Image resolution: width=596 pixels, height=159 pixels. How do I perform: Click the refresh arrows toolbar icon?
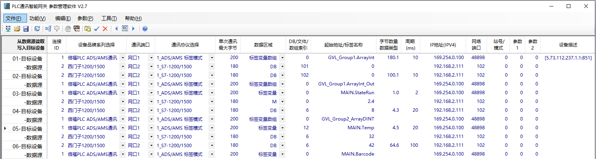(37, 29)
